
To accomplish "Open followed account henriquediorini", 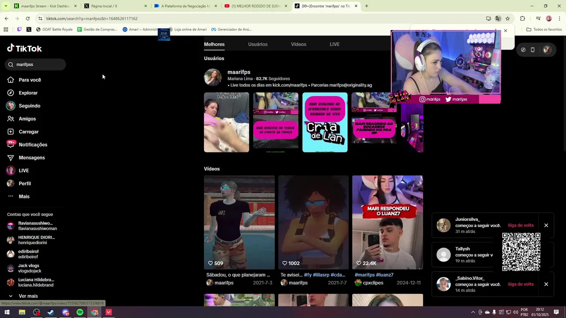I will pos(32,240).
